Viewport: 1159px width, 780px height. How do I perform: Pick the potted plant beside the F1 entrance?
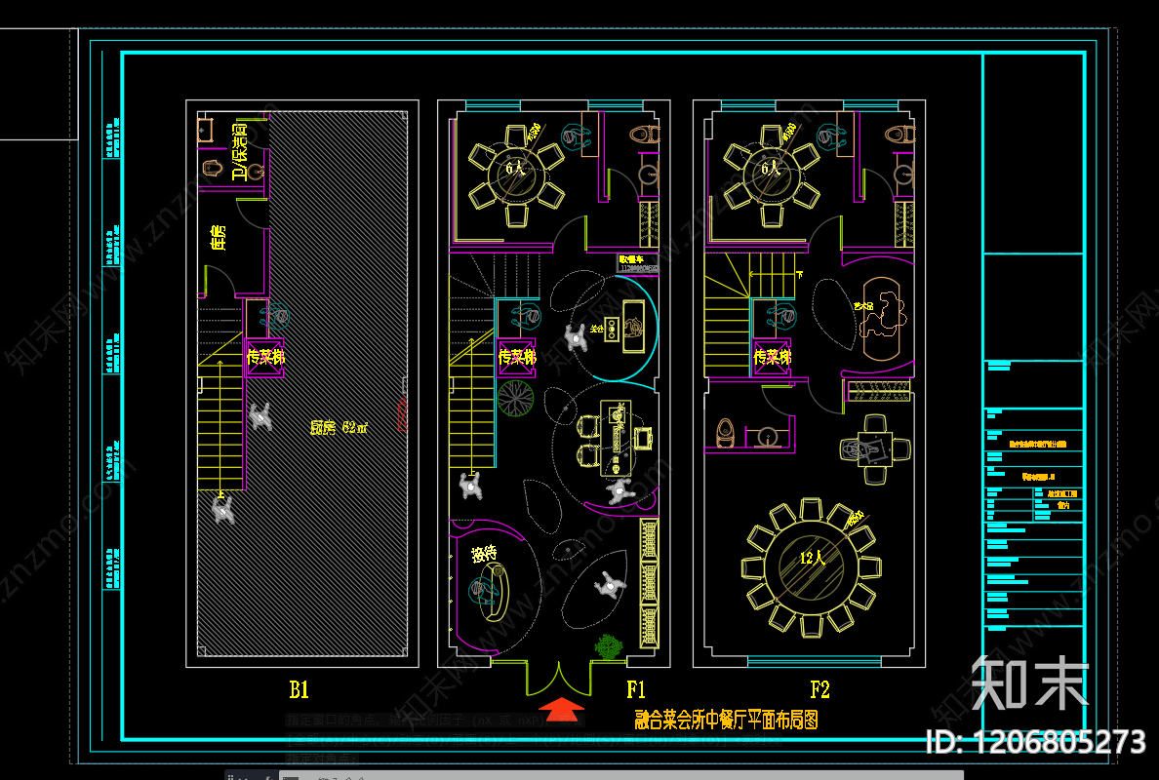click(609, 646)
